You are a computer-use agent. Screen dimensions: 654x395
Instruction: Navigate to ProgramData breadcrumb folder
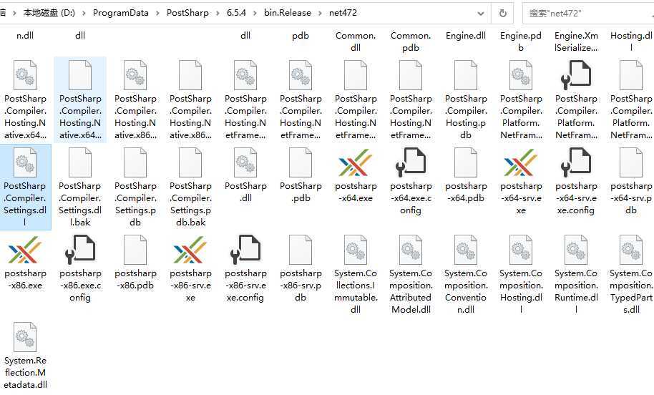(x=120, y=13)
